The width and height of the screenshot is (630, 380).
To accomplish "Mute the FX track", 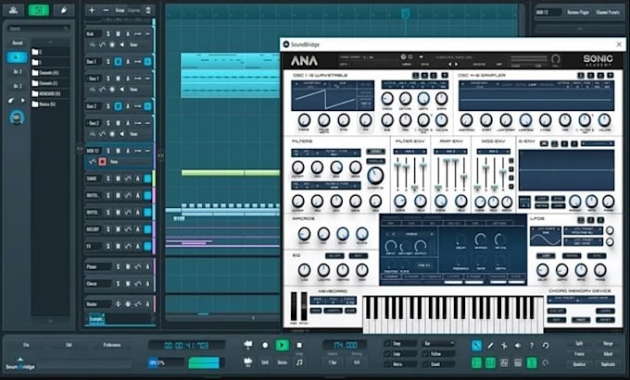I will [x=119, y=246].
